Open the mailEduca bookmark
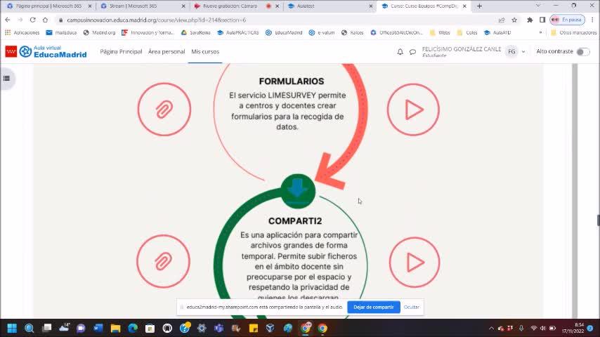The height and width of the screenshot is (337, 600). tap(61, 33)
